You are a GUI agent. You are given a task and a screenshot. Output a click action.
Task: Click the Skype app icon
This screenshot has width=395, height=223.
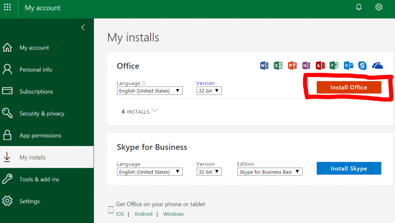[x=362, y=66]
